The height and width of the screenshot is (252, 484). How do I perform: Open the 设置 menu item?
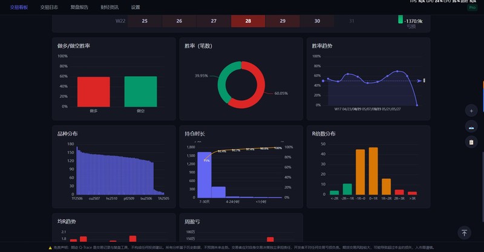(136, 7)
